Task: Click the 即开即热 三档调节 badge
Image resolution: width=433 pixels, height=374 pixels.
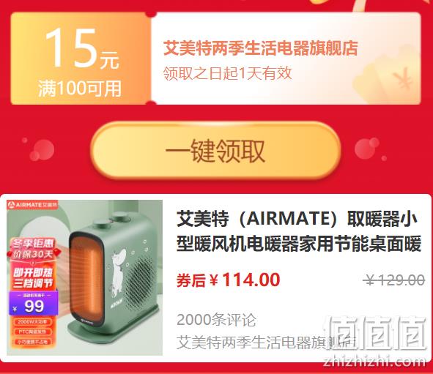Action: click(32, 277)
